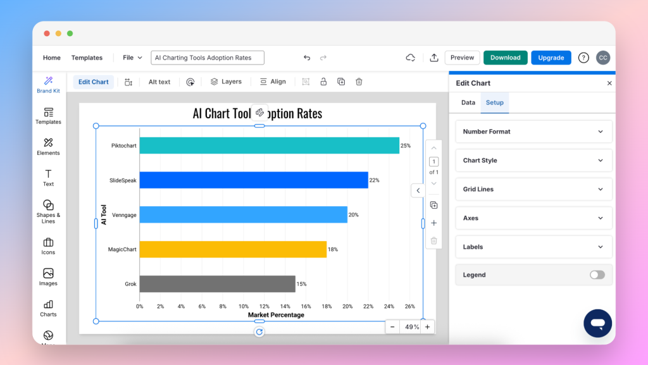Add a new page with plus icon
The image size is (648, 365).
pyautogui.click(x=434, y=223)
